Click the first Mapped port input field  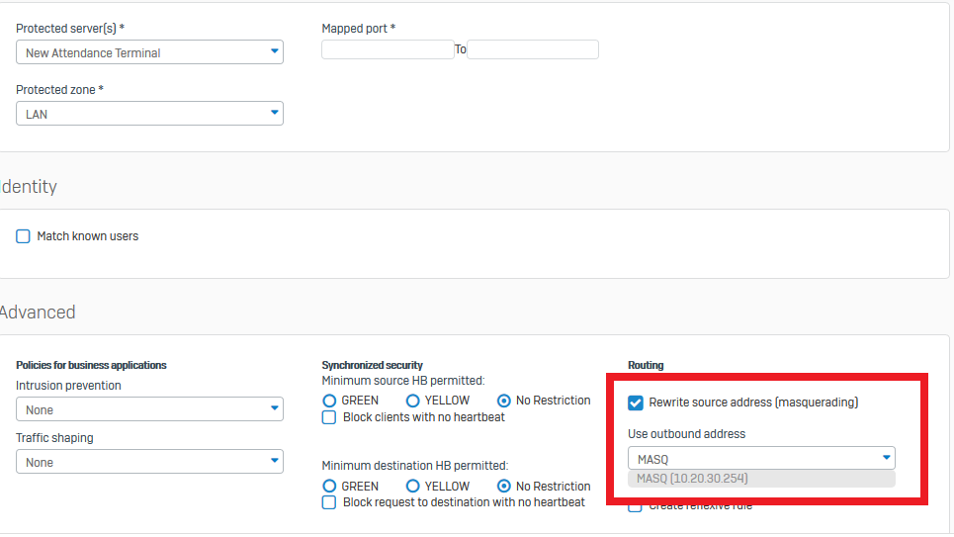coord(388,49)
